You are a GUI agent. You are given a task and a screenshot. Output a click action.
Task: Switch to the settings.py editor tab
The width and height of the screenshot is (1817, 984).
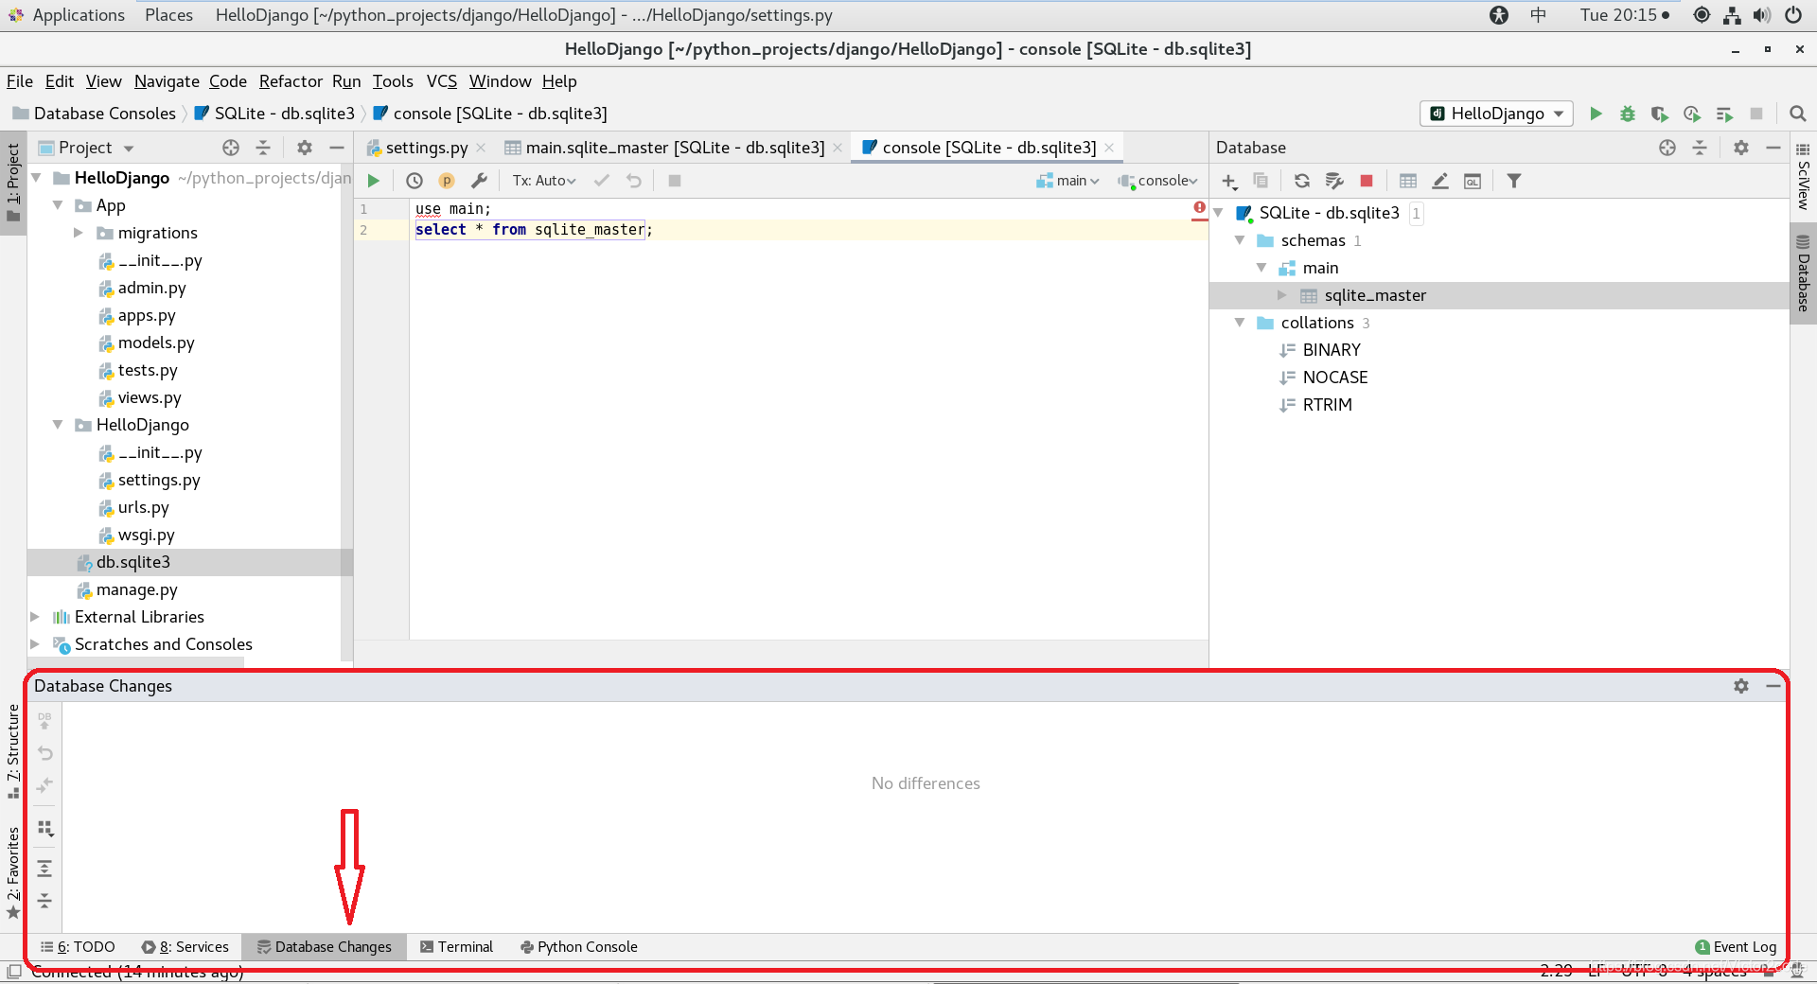pyautogui.click(x=425, y=148)
